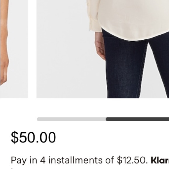Click the $12.50 installment amount

(x=132, y=160)
